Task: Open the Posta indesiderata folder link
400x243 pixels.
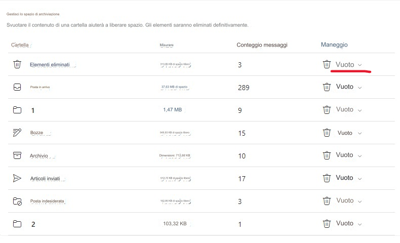Action: click(47, 201)
